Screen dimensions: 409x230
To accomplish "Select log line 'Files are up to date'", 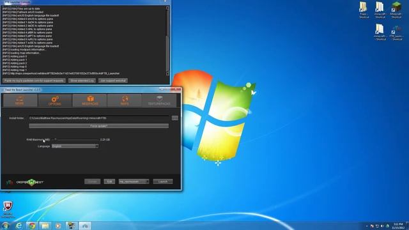I will point(21,8).
